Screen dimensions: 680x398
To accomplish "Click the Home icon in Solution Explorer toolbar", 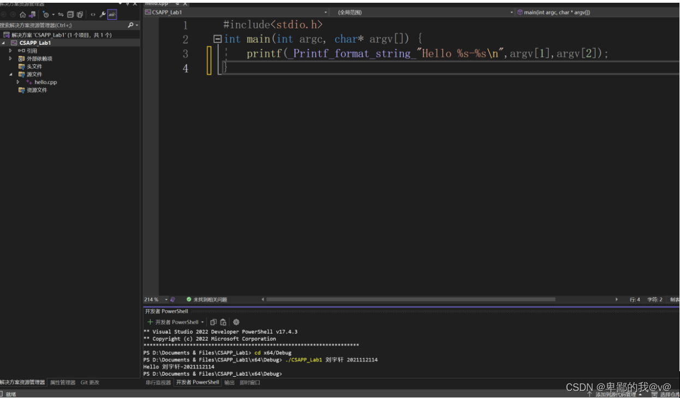I will pyautogui.click(x=23, y=14).
